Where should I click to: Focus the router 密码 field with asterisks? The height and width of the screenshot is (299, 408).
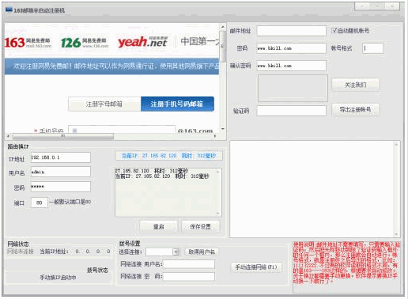[x=61, y=187]
